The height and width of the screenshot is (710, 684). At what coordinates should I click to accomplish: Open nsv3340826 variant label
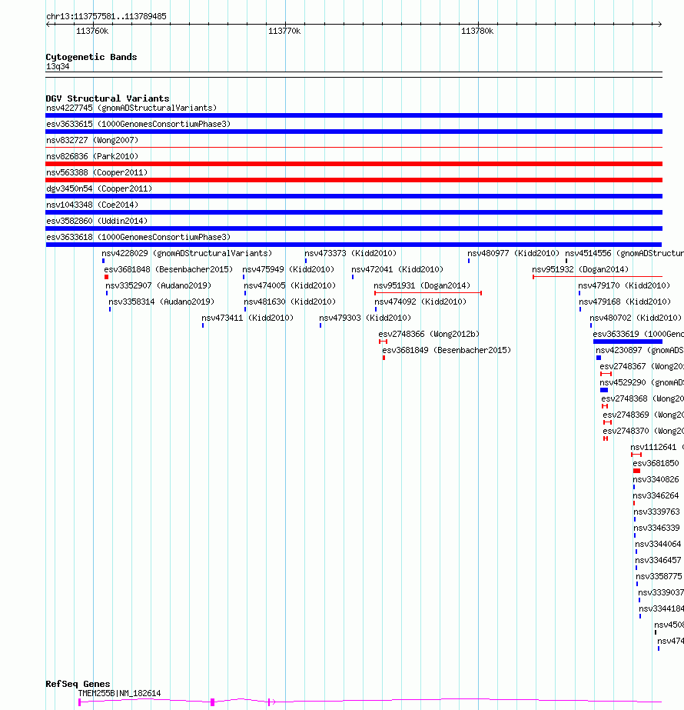tap(656, 479)
